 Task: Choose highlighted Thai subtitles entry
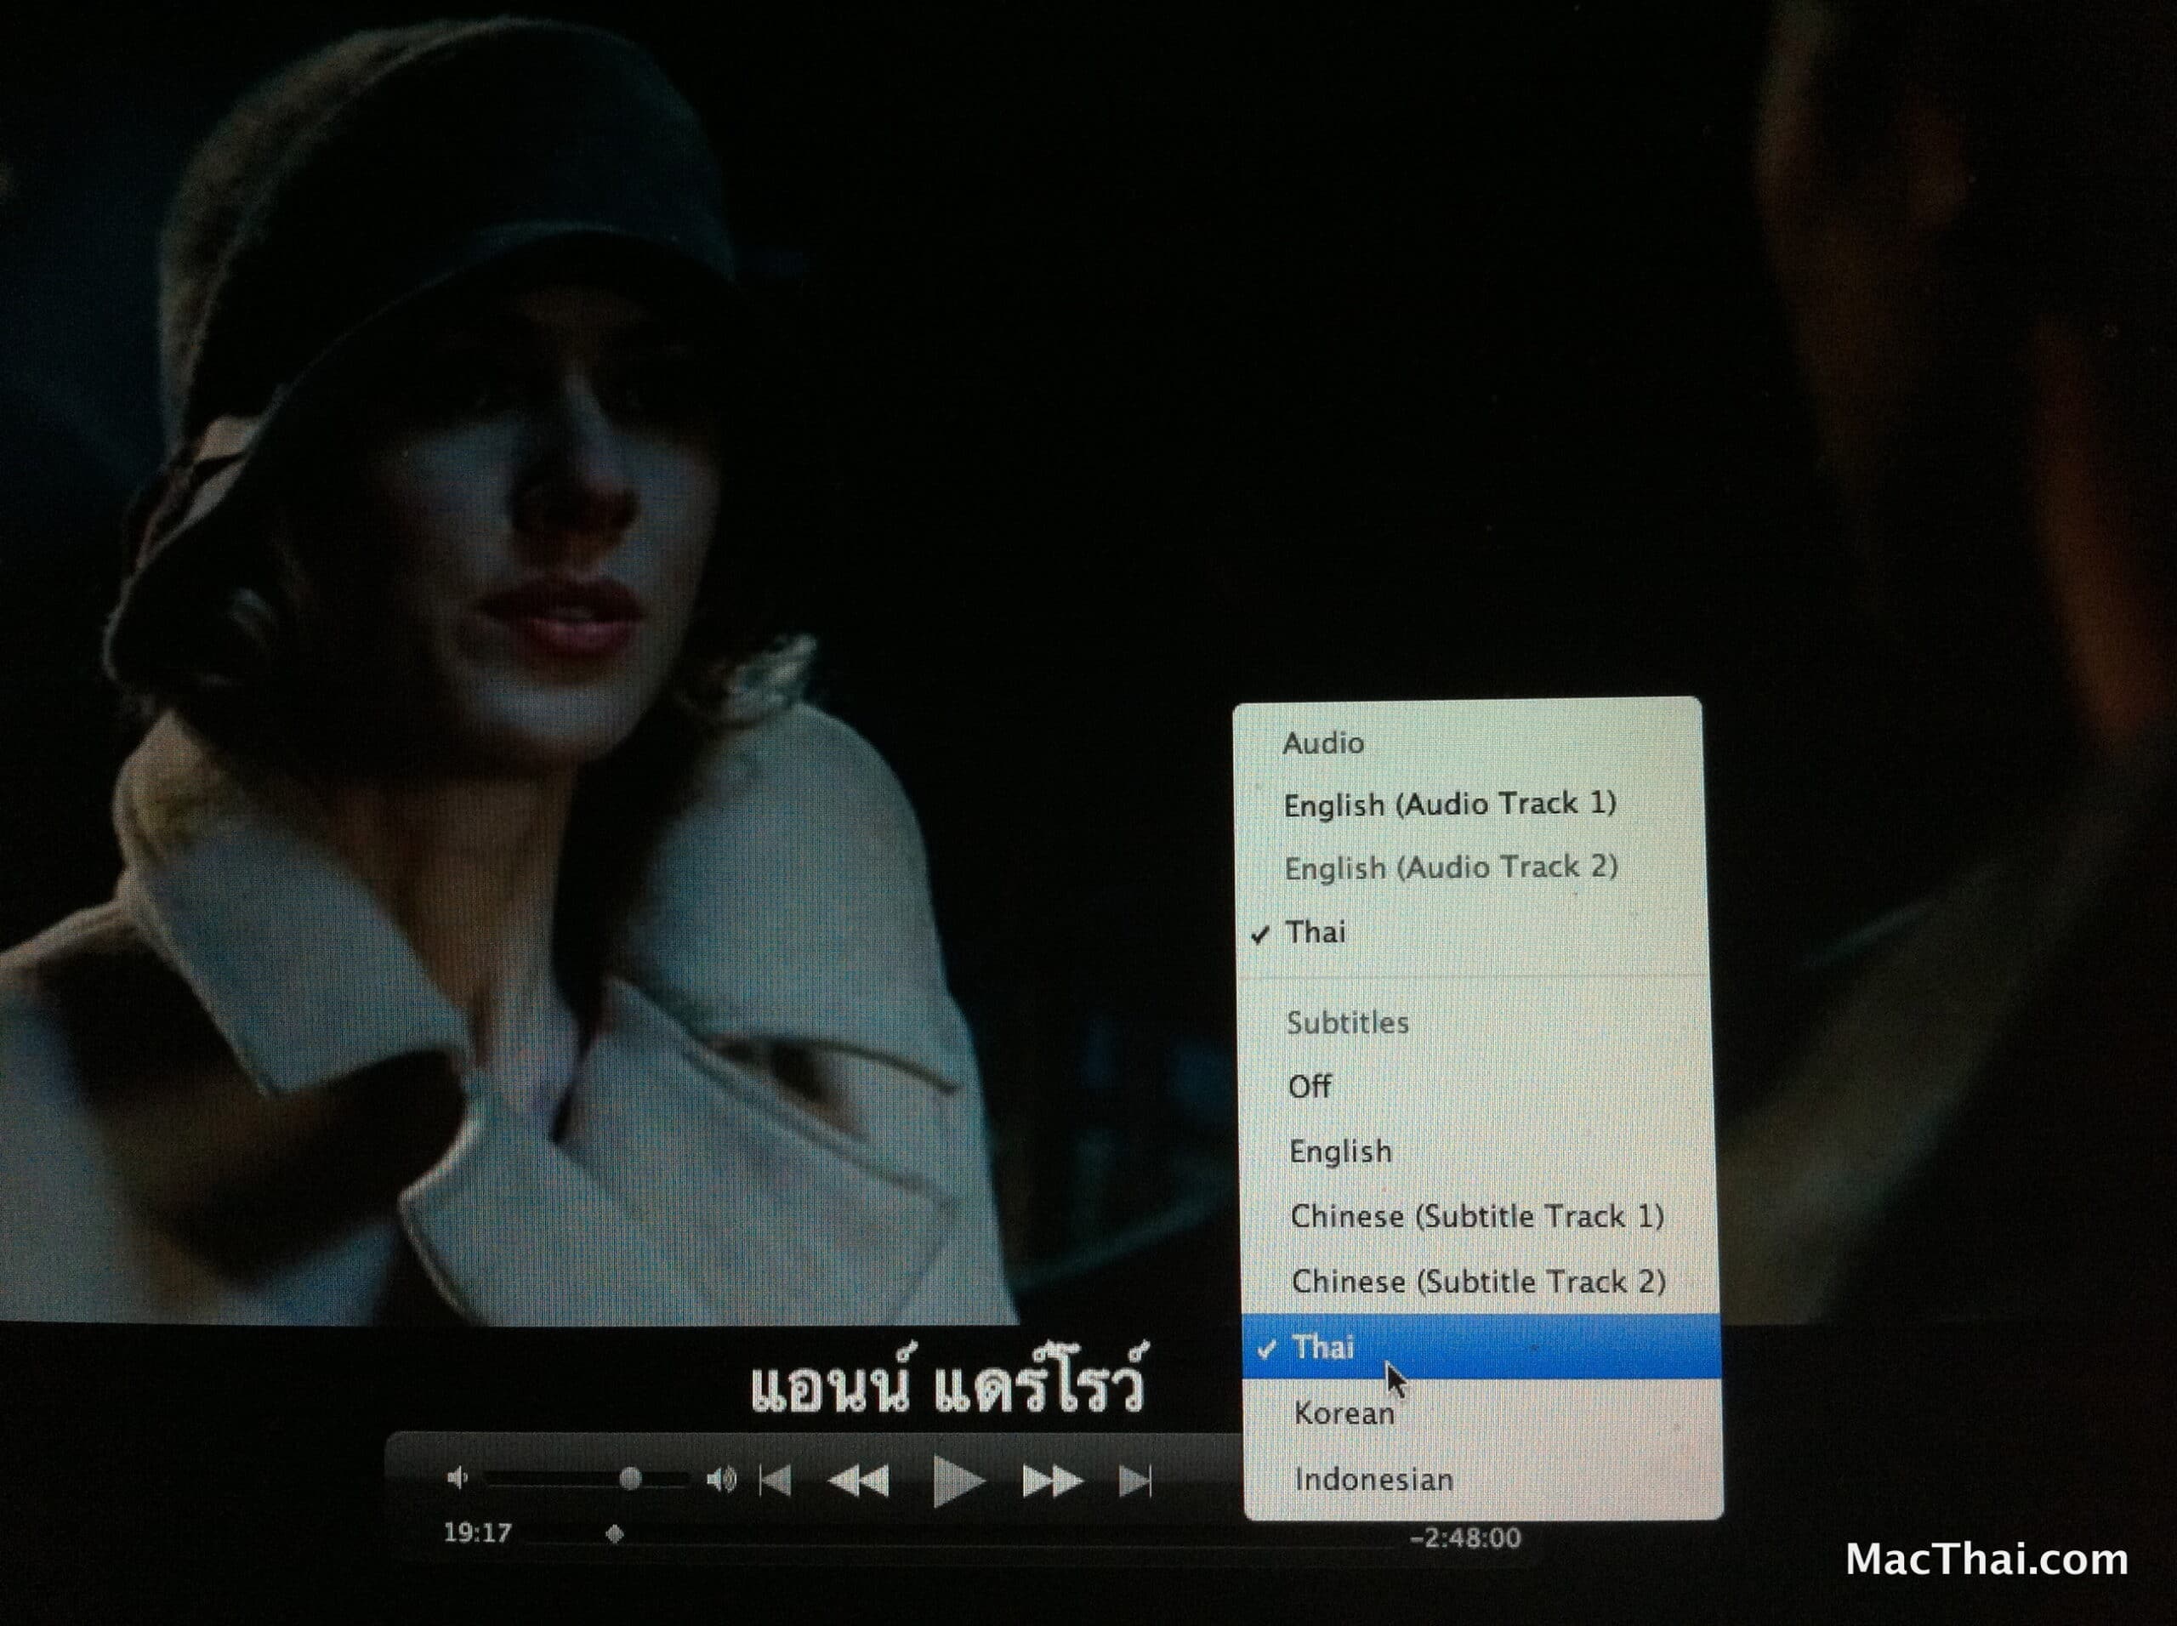click(x=1481, y=1346)
